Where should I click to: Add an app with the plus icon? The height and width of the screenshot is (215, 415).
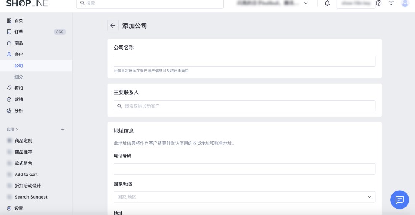[x=63, y=130]
